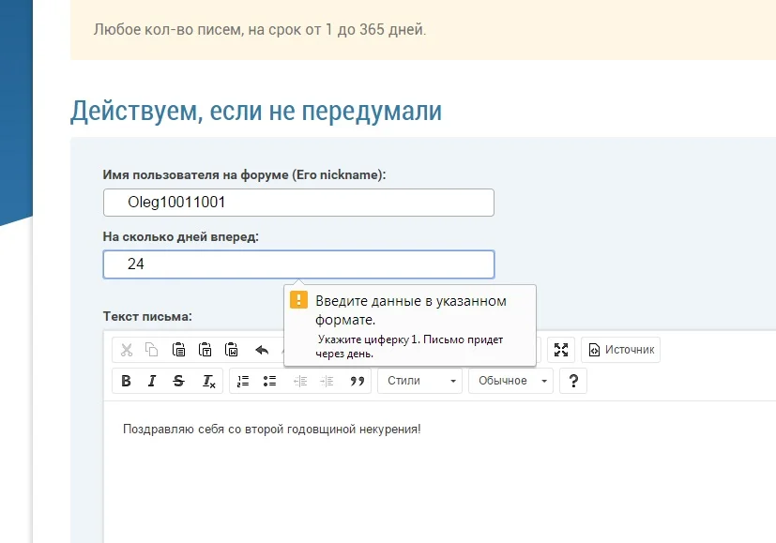Toggle strikethrough formatting
The image size is (776, 543).
click(178, 380)
